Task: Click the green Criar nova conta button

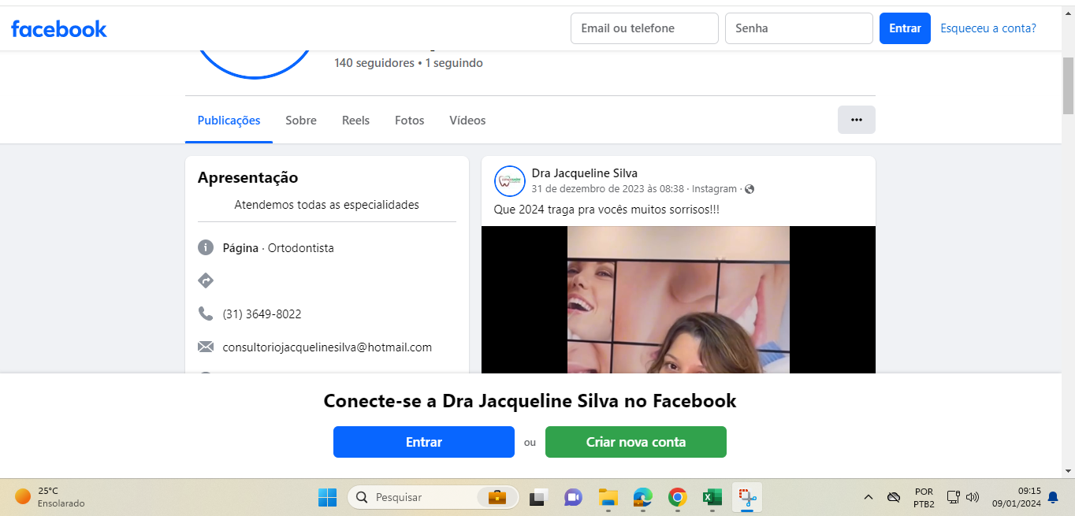Action: [x=635, y=442]
